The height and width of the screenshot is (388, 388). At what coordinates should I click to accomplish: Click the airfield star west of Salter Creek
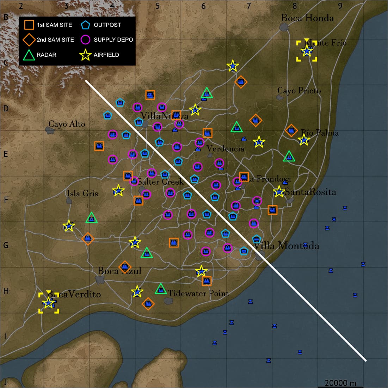coord(118,191)
